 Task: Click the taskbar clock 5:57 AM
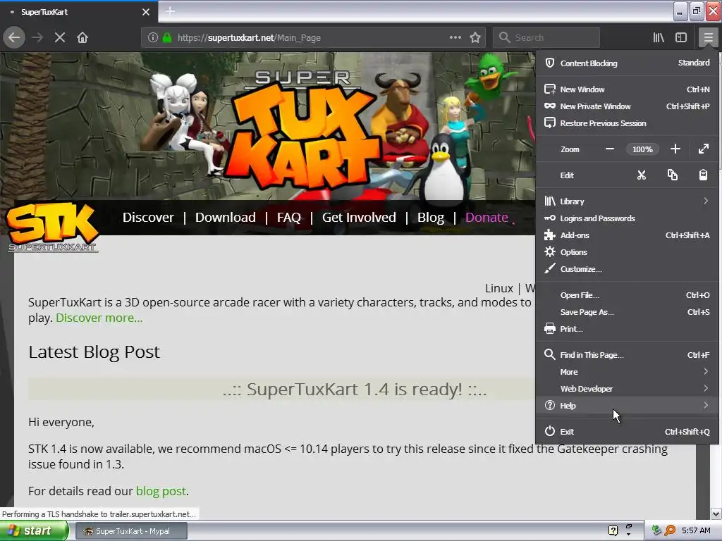696,530
